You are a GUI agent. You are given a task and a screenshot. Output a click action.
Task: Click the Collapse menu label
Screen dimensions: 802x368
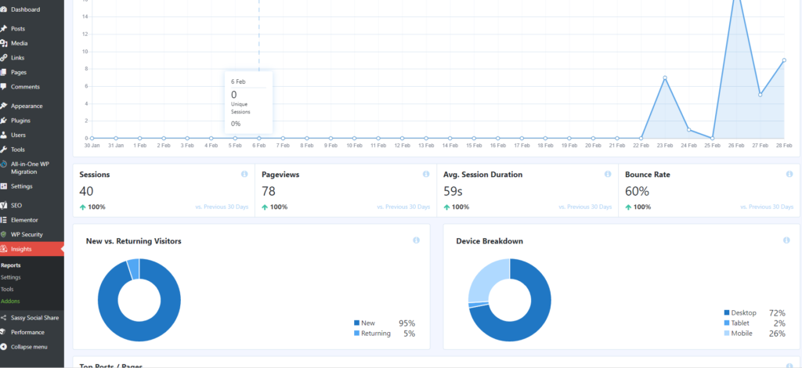[x=29, y=347]
